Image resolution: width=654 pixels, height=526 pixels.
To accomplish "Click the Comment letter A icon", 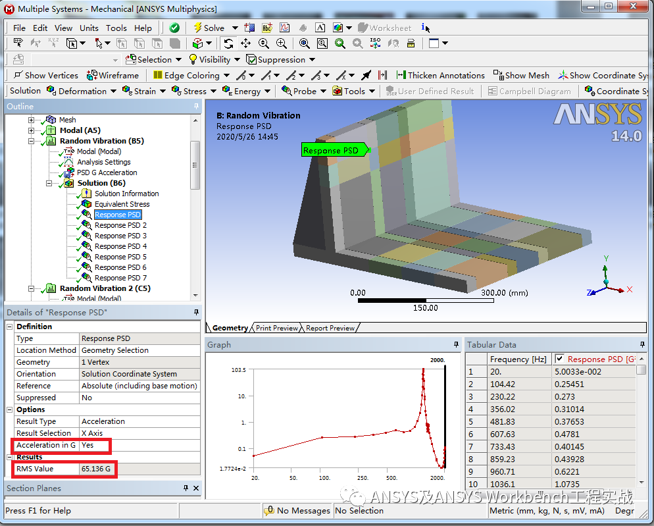I will coord(320,28).
